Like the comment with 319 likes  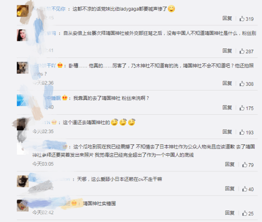(x=242, y=18)
